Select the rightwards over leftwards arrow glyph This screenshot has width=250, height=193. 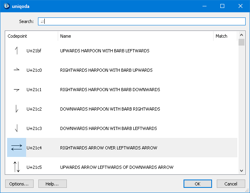[17, 148]
